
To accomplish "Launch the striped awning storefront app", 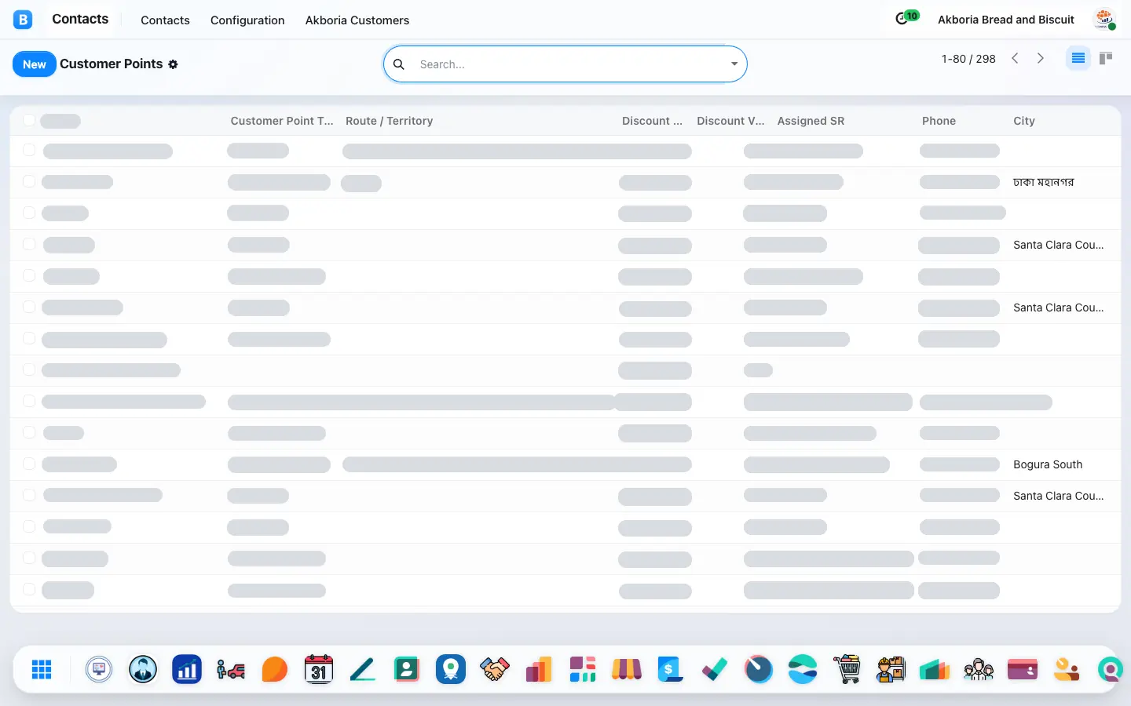I will coord(627,669).
